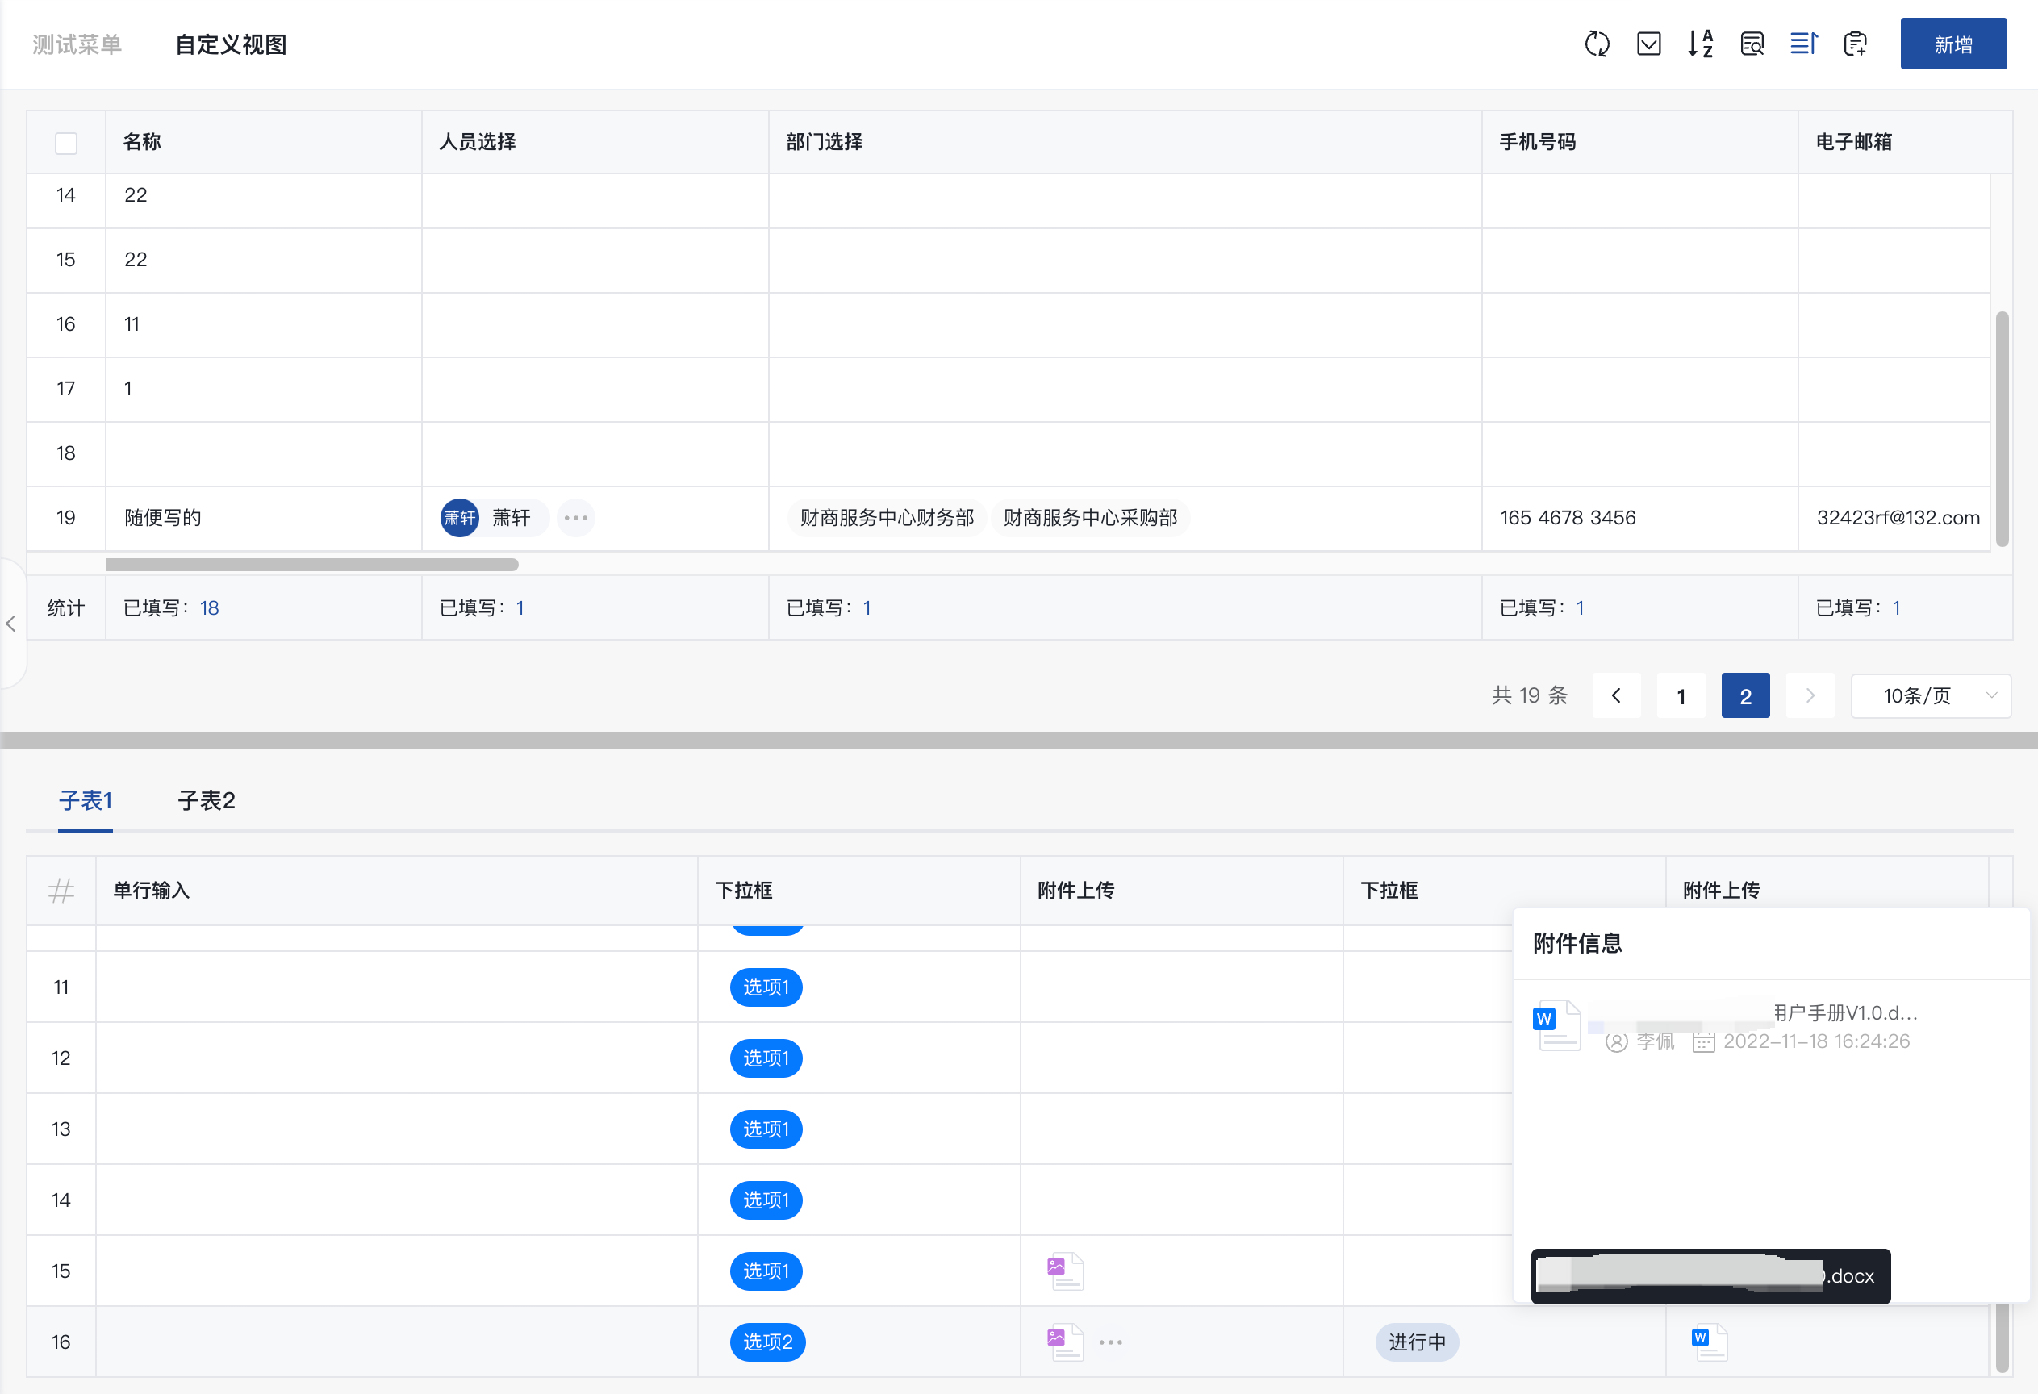
Task: Show more attachments via ellipsis in row 16
Action: tap(1110, 1342)
